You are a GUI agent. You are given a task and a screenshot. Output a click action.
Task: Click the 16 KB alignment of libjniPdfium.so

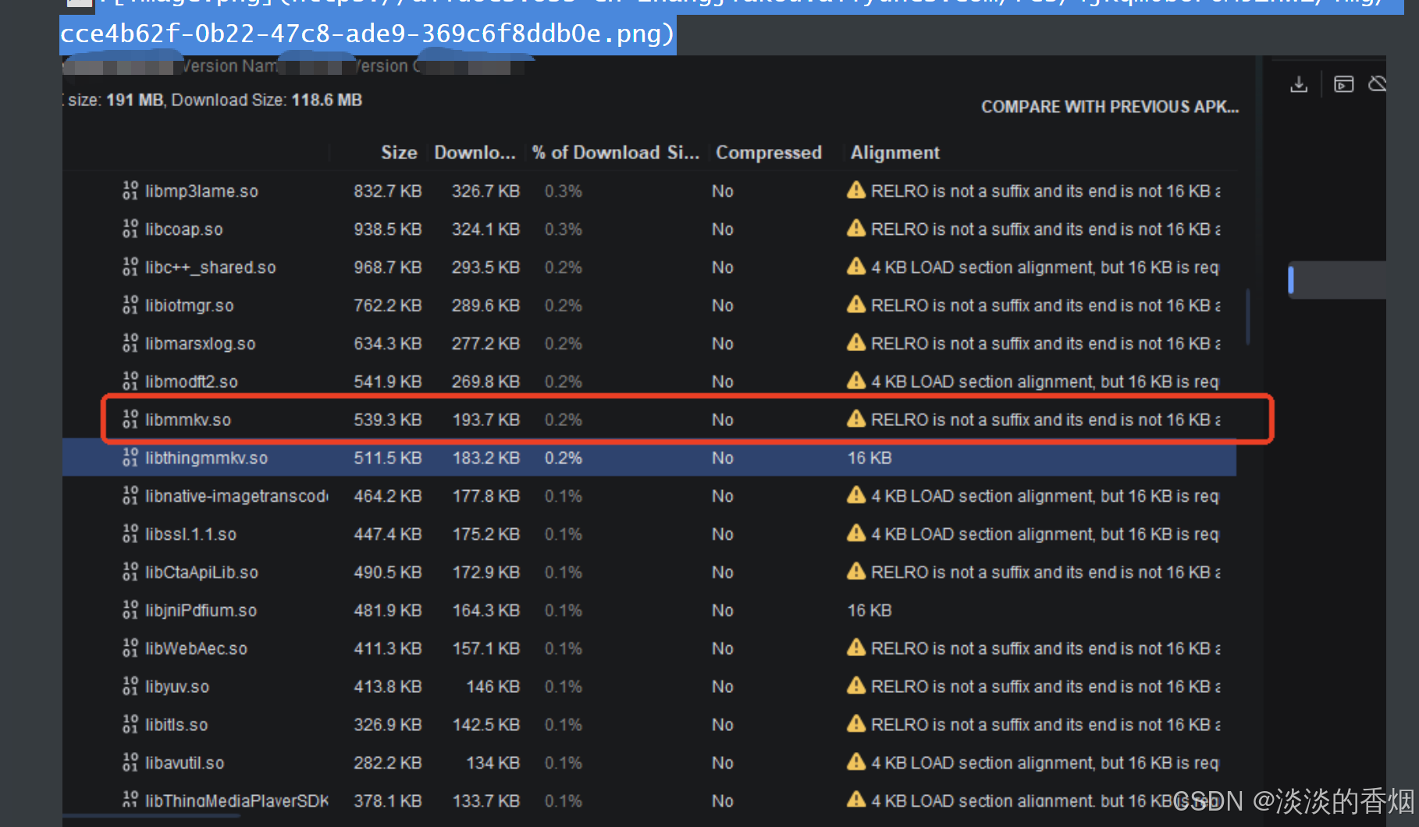click(870, 611)
